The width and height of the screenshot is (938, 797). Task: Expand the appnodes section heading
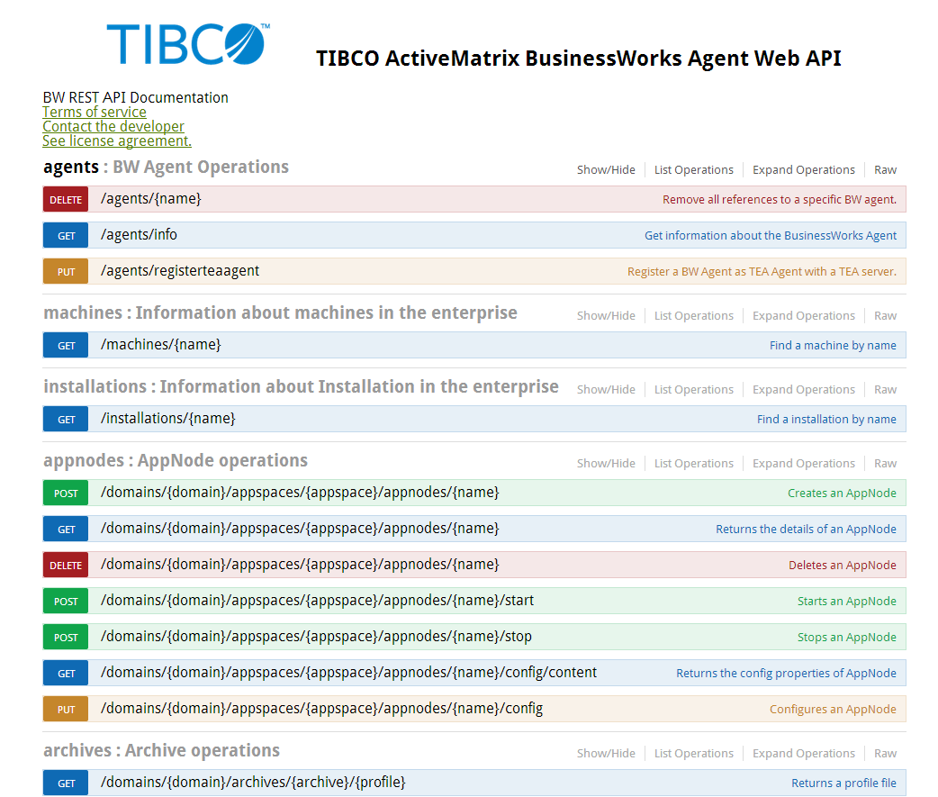(176, 461)
